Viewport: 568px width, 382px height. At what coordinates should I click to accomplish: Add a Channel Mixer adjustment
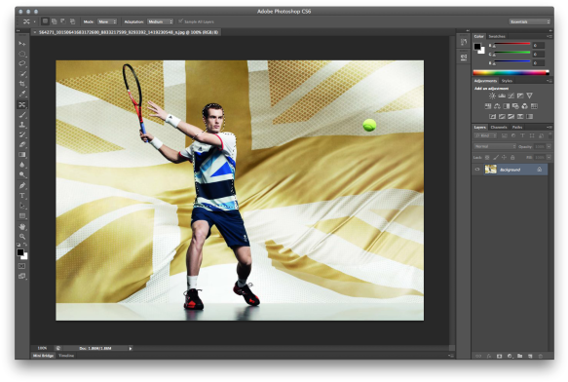click(524, 106)
